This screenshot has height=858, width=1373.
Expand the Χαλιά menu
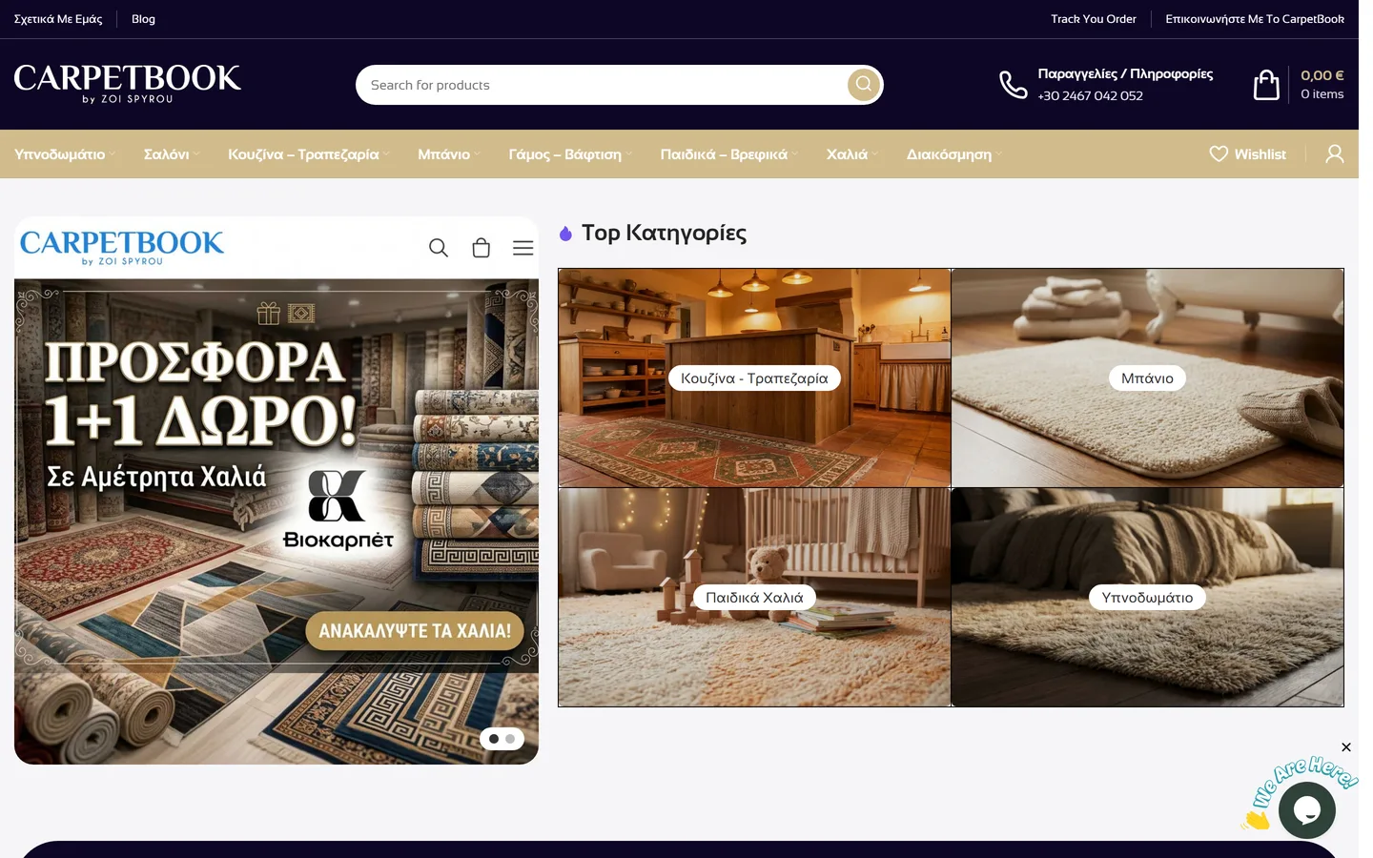[852, 154]
